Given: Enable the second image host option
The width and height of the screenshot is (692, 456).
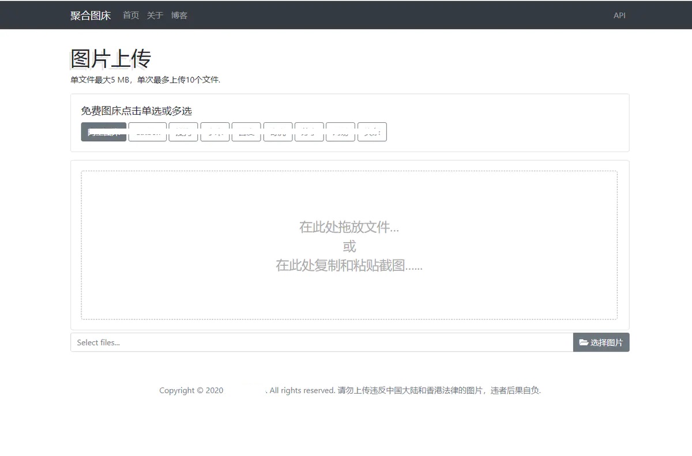Looking at the screenshot, I should coord(147,131).
